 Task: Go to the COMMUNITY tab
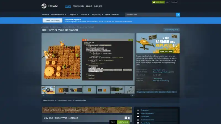(78, 6)
